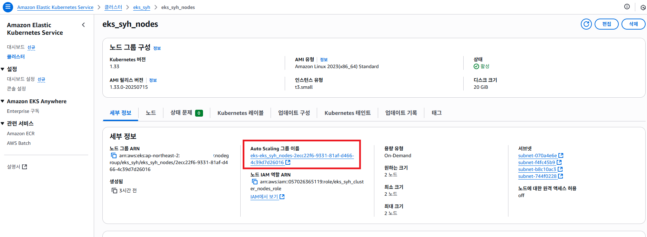Open eks_syh breadcrumb link
Screen dimensions: 647x237
142,7
